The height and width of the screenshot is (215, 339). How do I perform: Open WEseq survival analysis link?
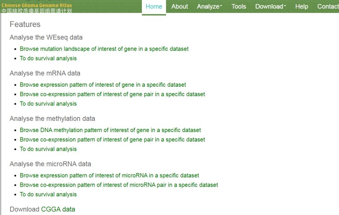tap(48, 58)
